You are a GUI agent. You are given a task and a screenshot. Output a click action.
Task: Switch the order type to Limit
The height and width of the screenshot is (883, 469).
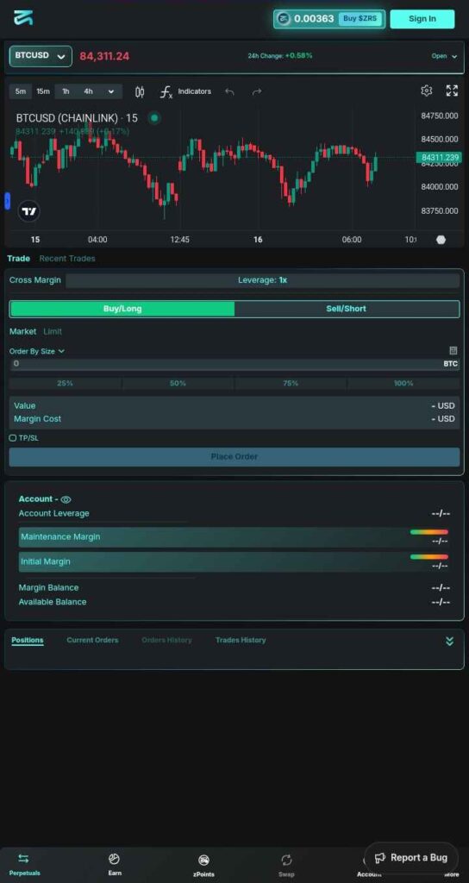click(53, 332)
